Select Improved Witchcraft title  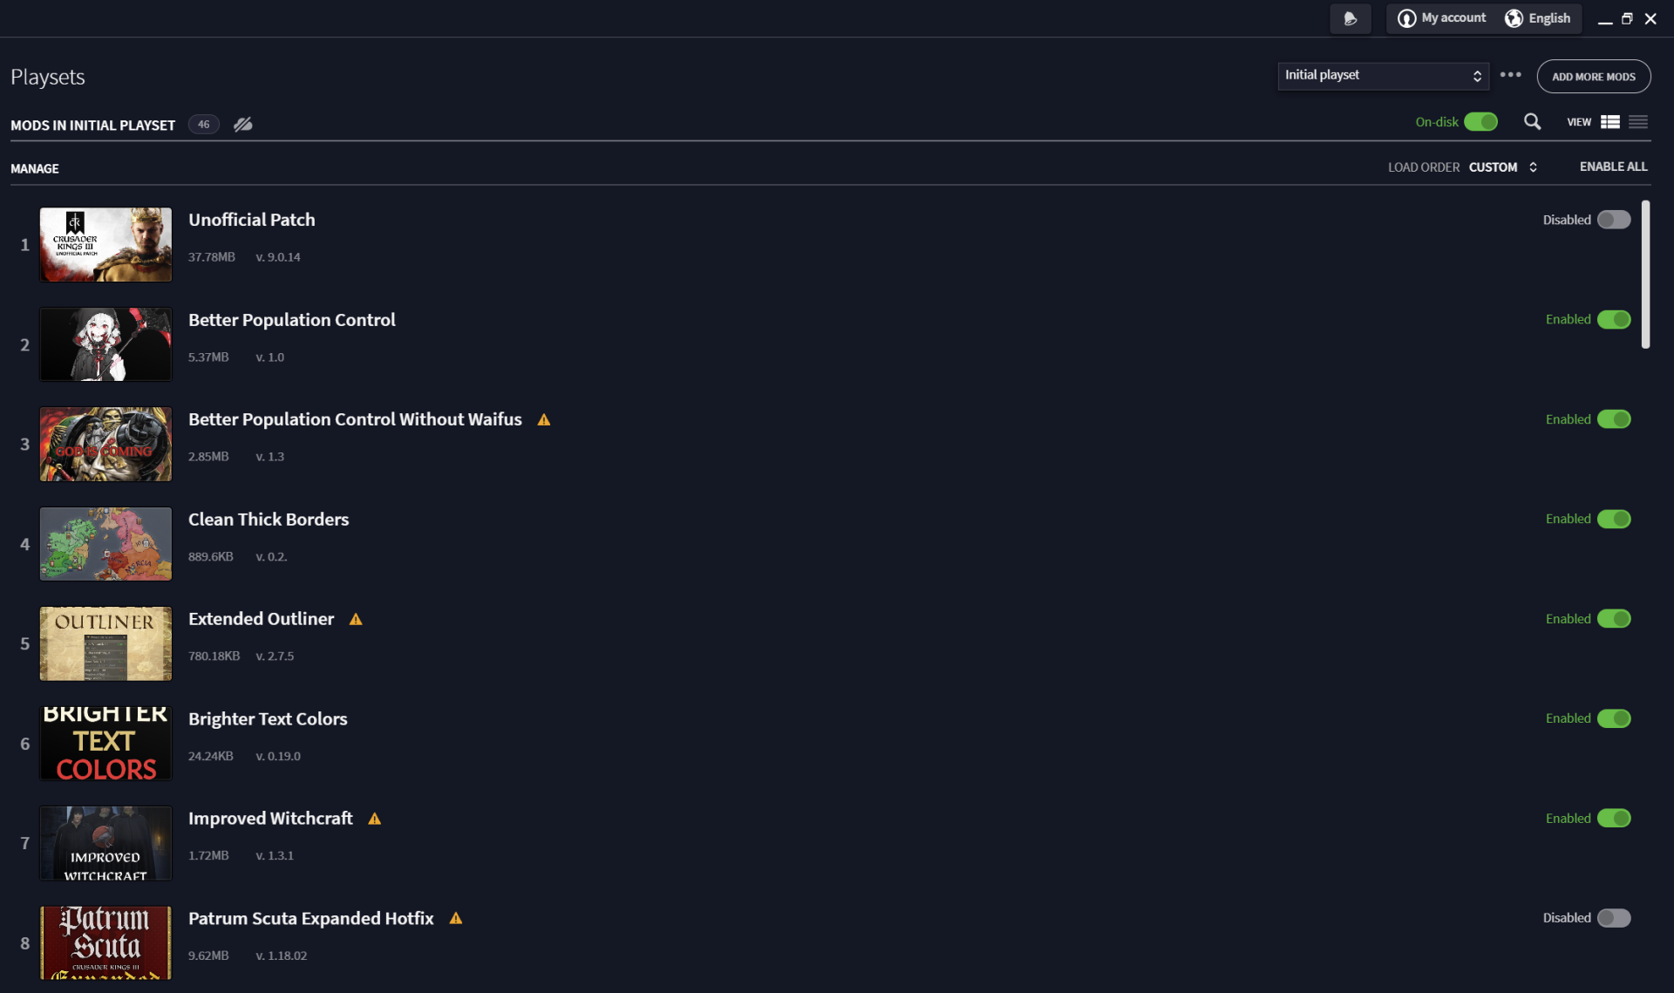[x=270, y=819]
